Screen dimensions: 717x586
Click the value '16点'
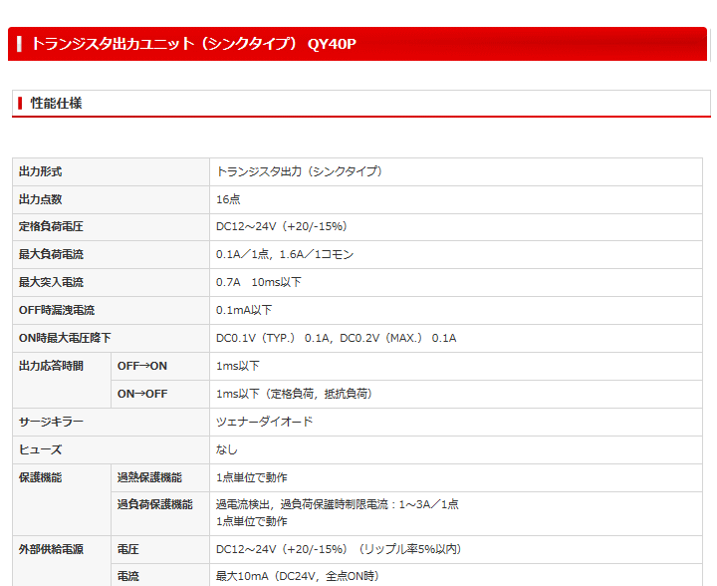228,199
